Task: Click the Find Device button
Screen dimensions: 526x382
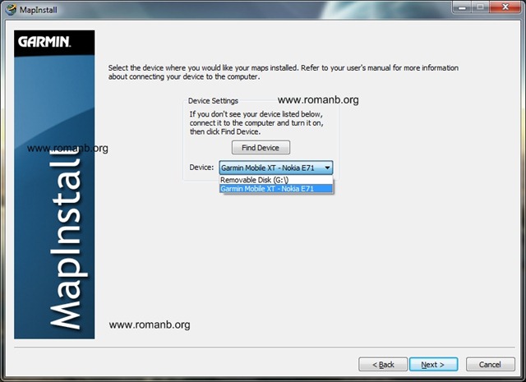Action: tap(261, 148)
